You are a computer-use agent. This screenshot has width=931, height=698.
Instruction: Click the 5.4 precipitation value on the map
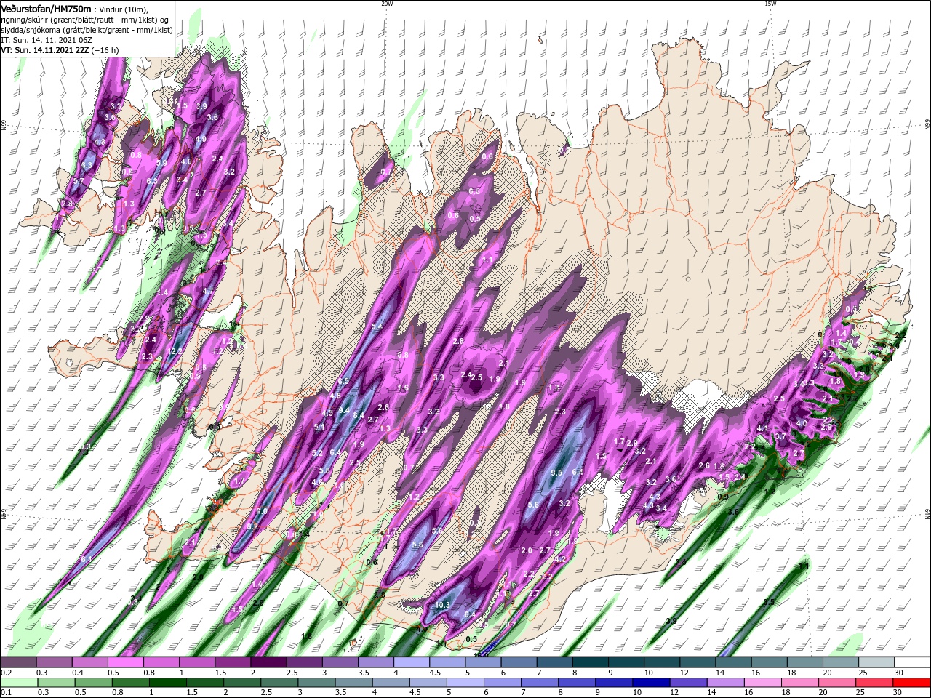pos(377,326)
